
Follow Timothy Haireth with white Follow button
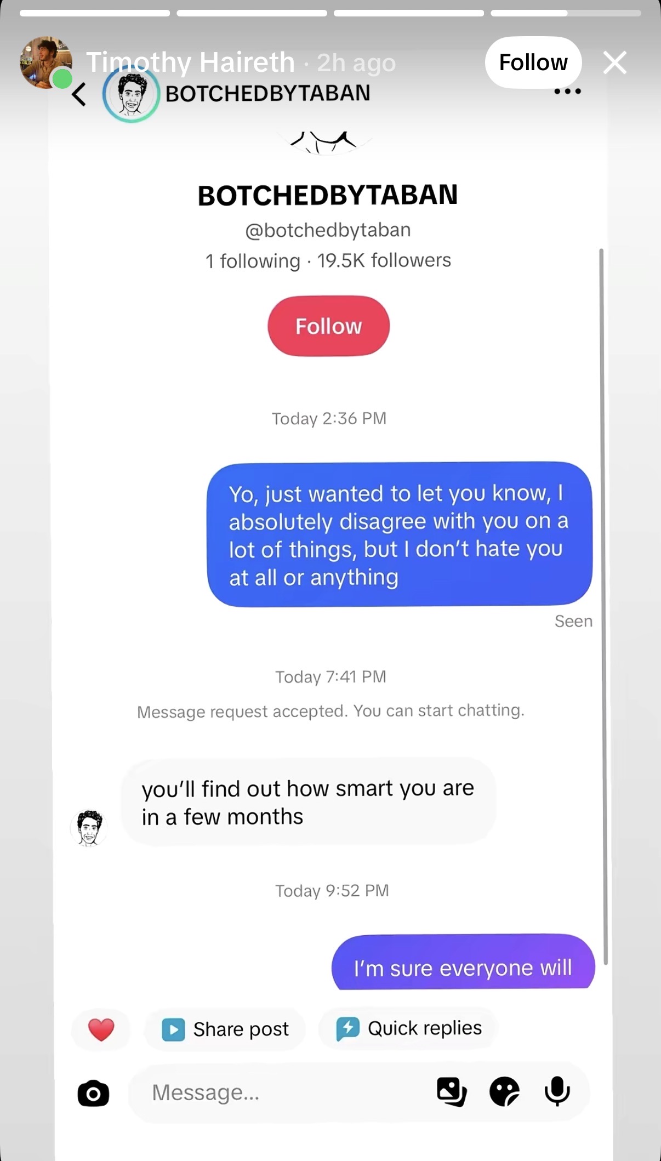click(533, 62)
